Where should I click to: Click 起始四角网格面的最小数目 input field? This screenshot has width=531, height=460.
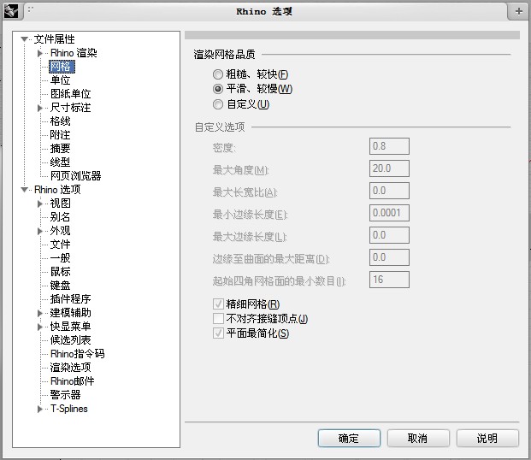(389, 280)
